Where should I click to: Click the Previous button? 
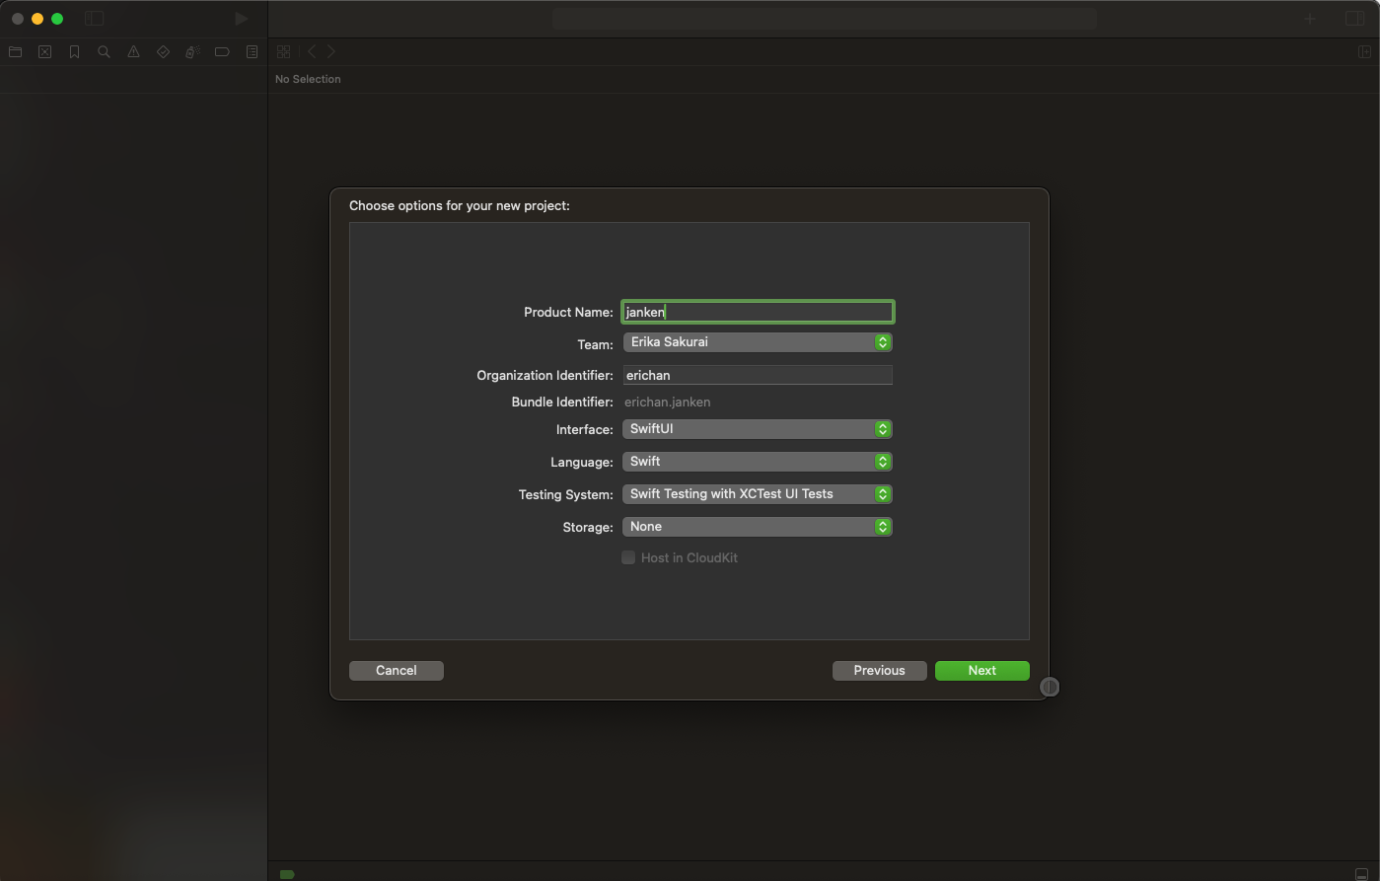pos(880,671)
